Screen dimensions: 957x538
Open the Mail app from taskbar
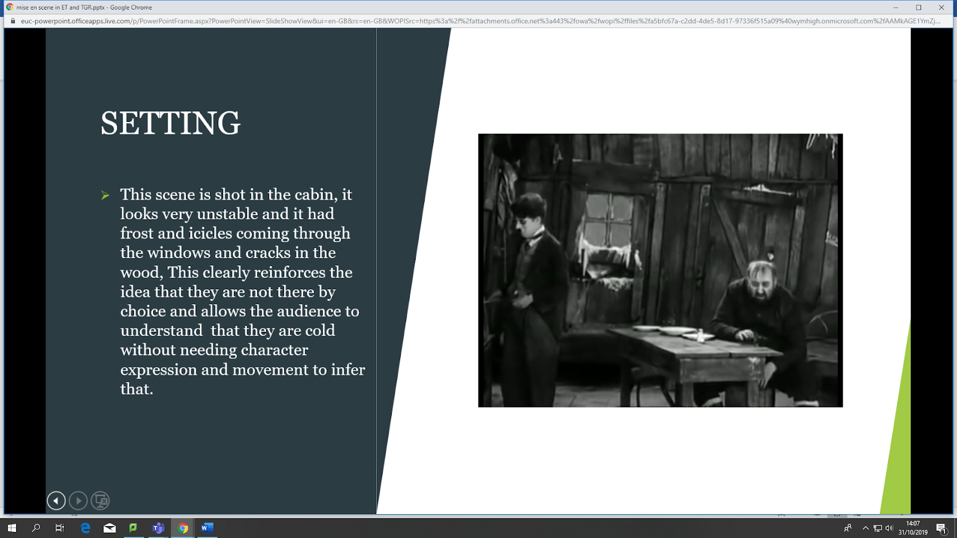tap(109, 528)
